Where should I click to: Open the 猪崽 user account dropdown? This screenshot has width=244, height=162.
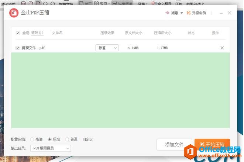(174, 13)
